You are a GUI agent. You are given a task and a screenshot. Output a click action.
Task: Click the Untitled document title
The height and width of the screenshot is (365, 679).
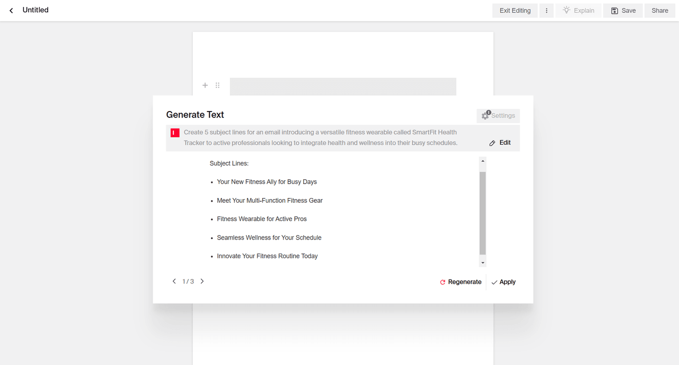pos(35,10)
